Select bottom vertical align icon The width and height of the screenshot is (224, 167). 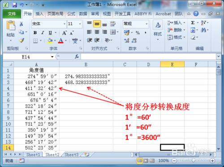pyautogui.click(x=104, y=24)
